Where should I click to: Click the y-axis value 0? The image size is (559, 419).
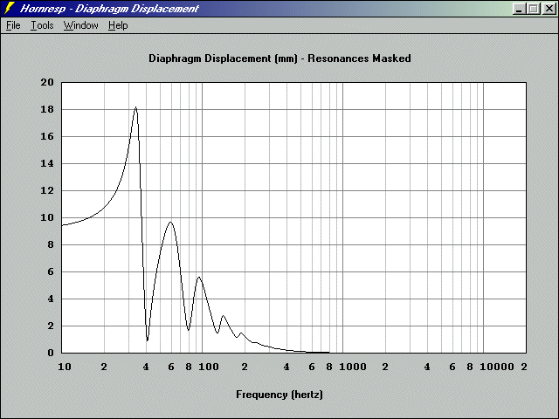click(51, 353)
